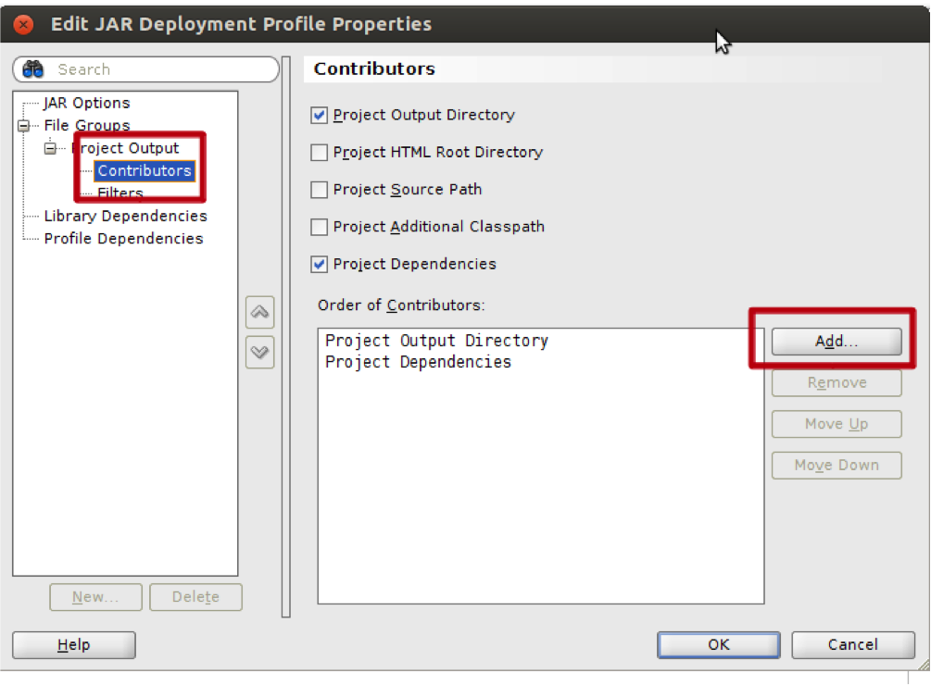The image size is (931, 685).
Task: Enable Project Source Path checkbox
Action: click(x=319, y=190)
